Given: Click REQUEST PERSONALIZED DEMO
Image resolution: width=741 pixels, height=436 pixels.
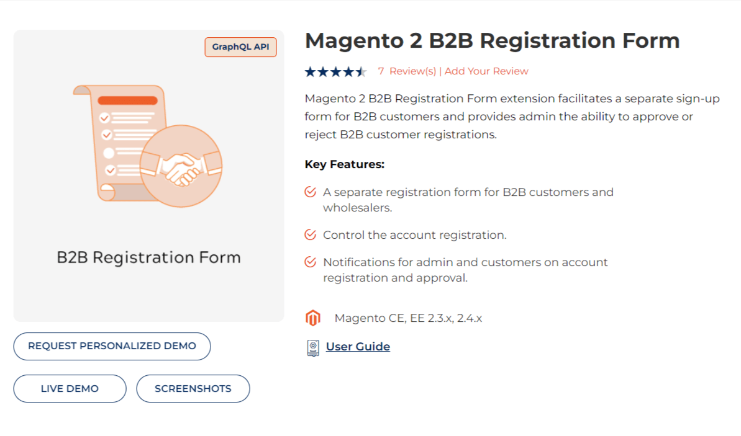Looking at the screenshot, I should [112, 346].
